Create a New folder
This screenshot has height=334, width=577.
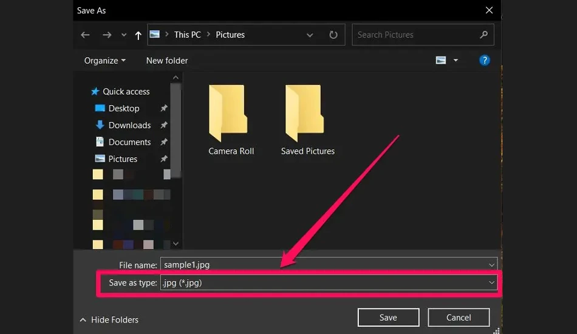click(x=166, y=61)
